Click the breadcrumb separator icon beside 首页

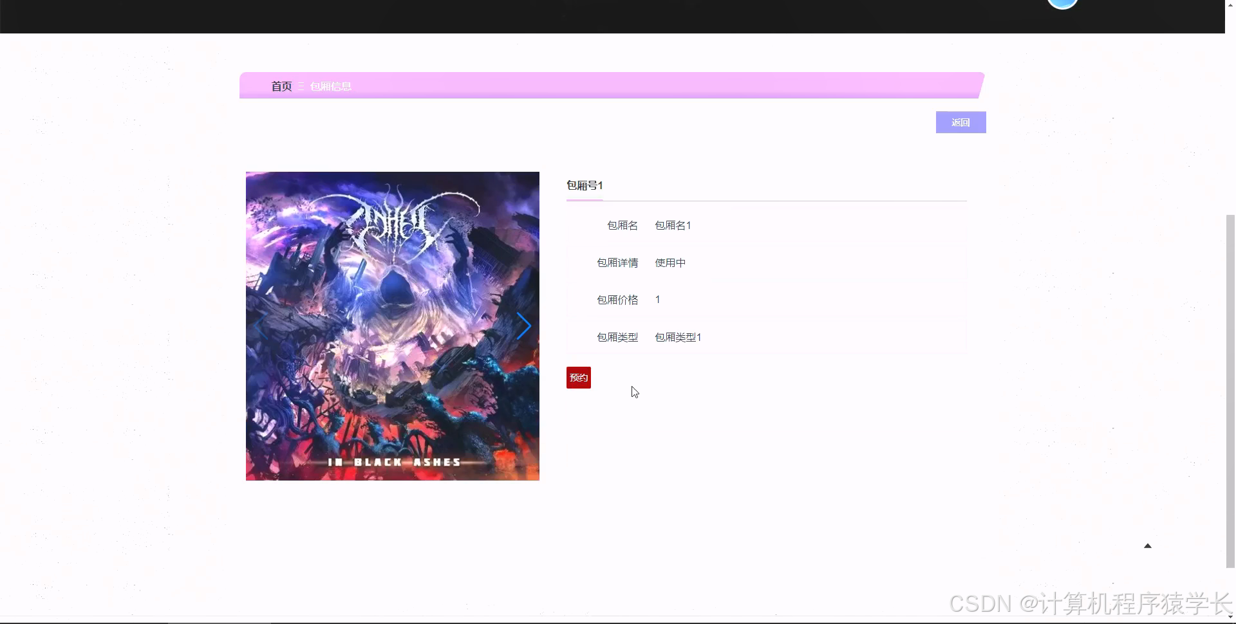coord(301,86)
